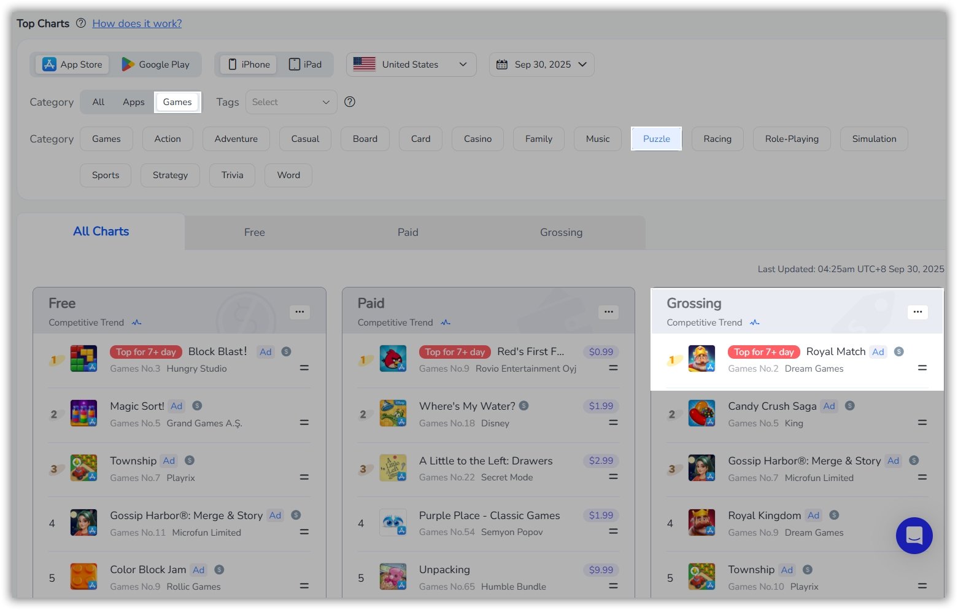958x610 pixels.
Task: Click the dollar icon beside Where's My Water?
Action: [524, 406]
